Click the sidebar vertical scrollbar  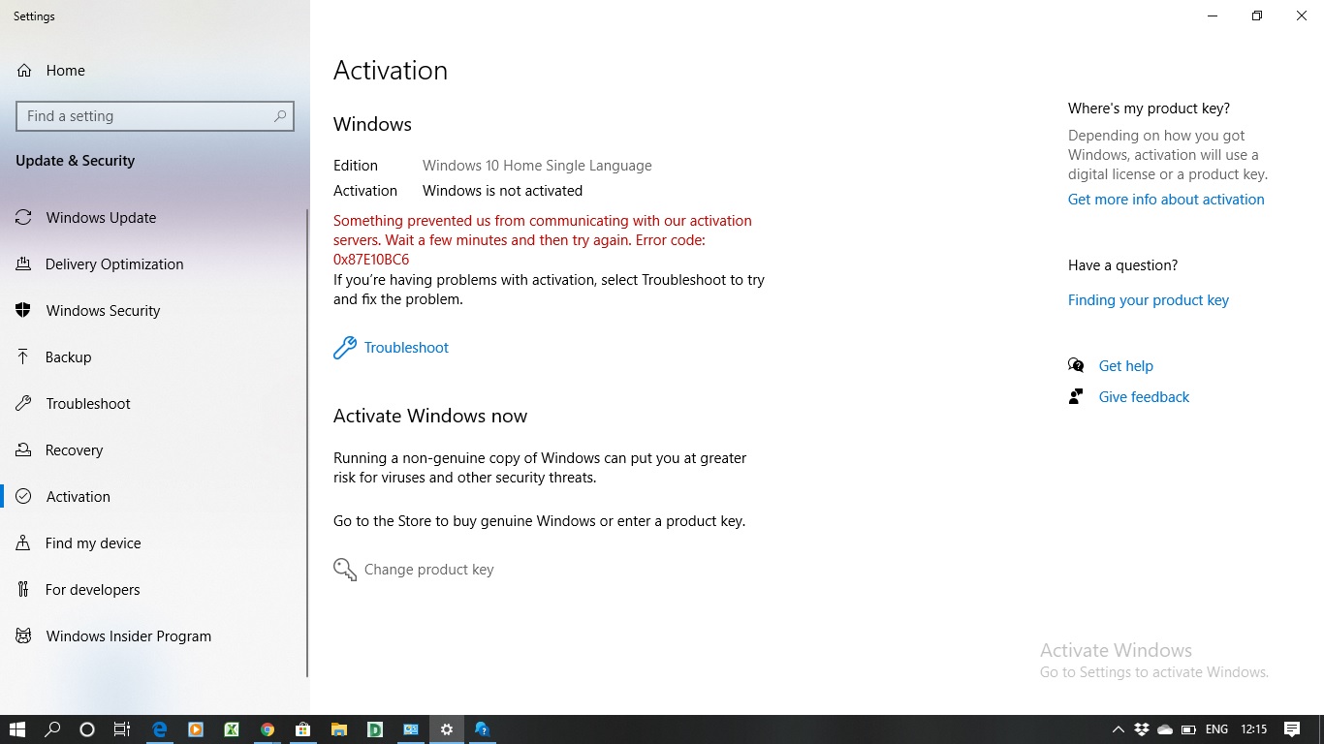click(307, 443)
